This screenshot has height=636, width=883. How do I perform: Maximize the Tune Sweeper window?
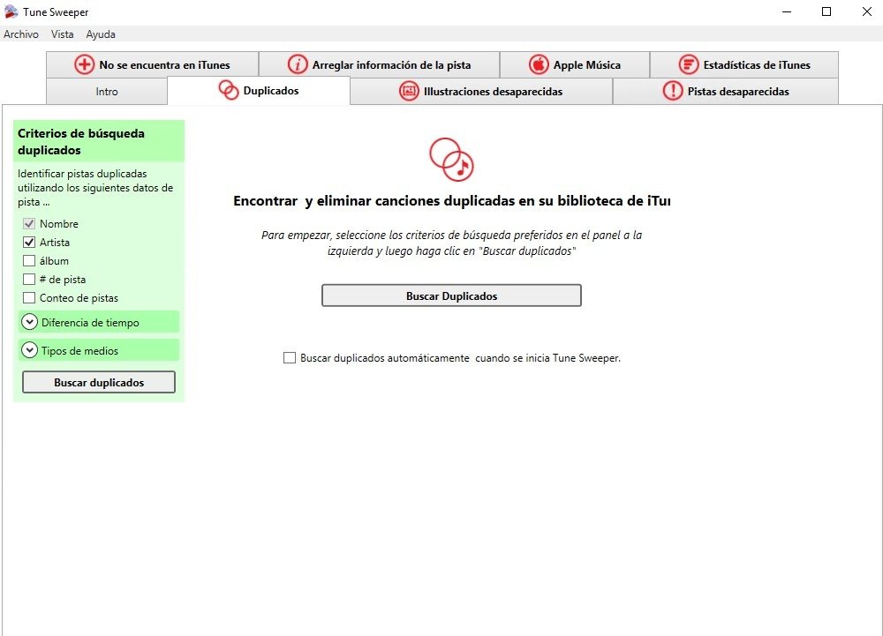[826, 11]
